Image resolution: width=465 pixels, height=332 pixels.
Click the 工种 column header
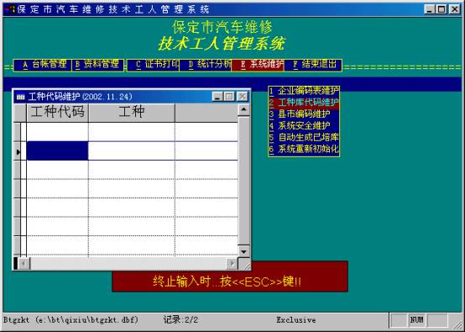pyautogui.click(x=132, y=113)
